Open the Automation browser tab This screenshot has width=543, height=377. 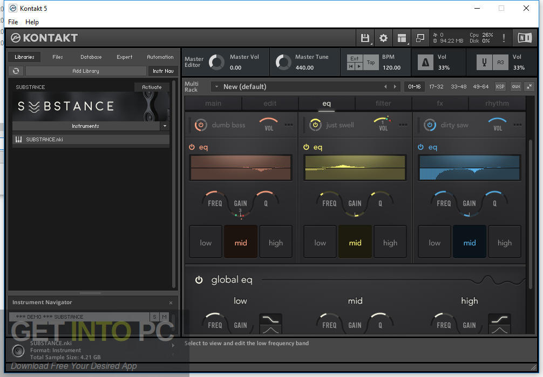pos(160,57)
